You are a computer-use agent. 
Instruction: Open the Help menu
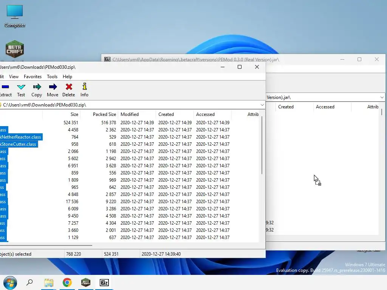pos(67,77)
